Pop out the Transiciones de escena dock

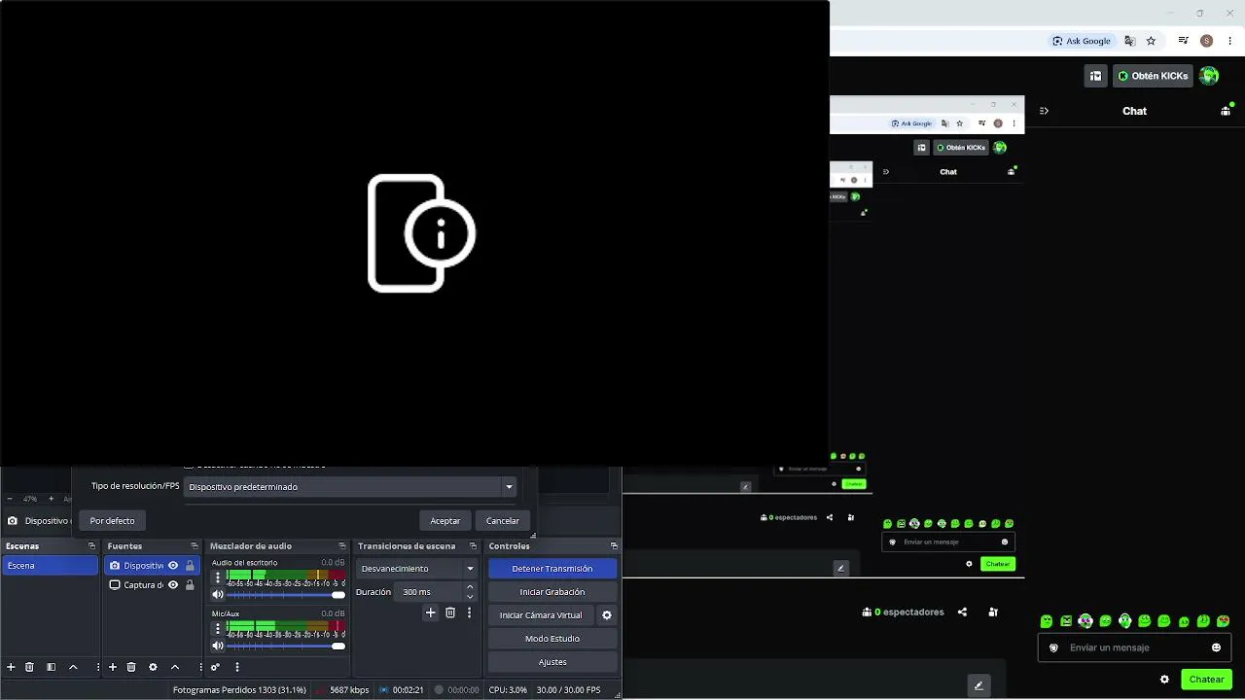click(x=473, y=546)
